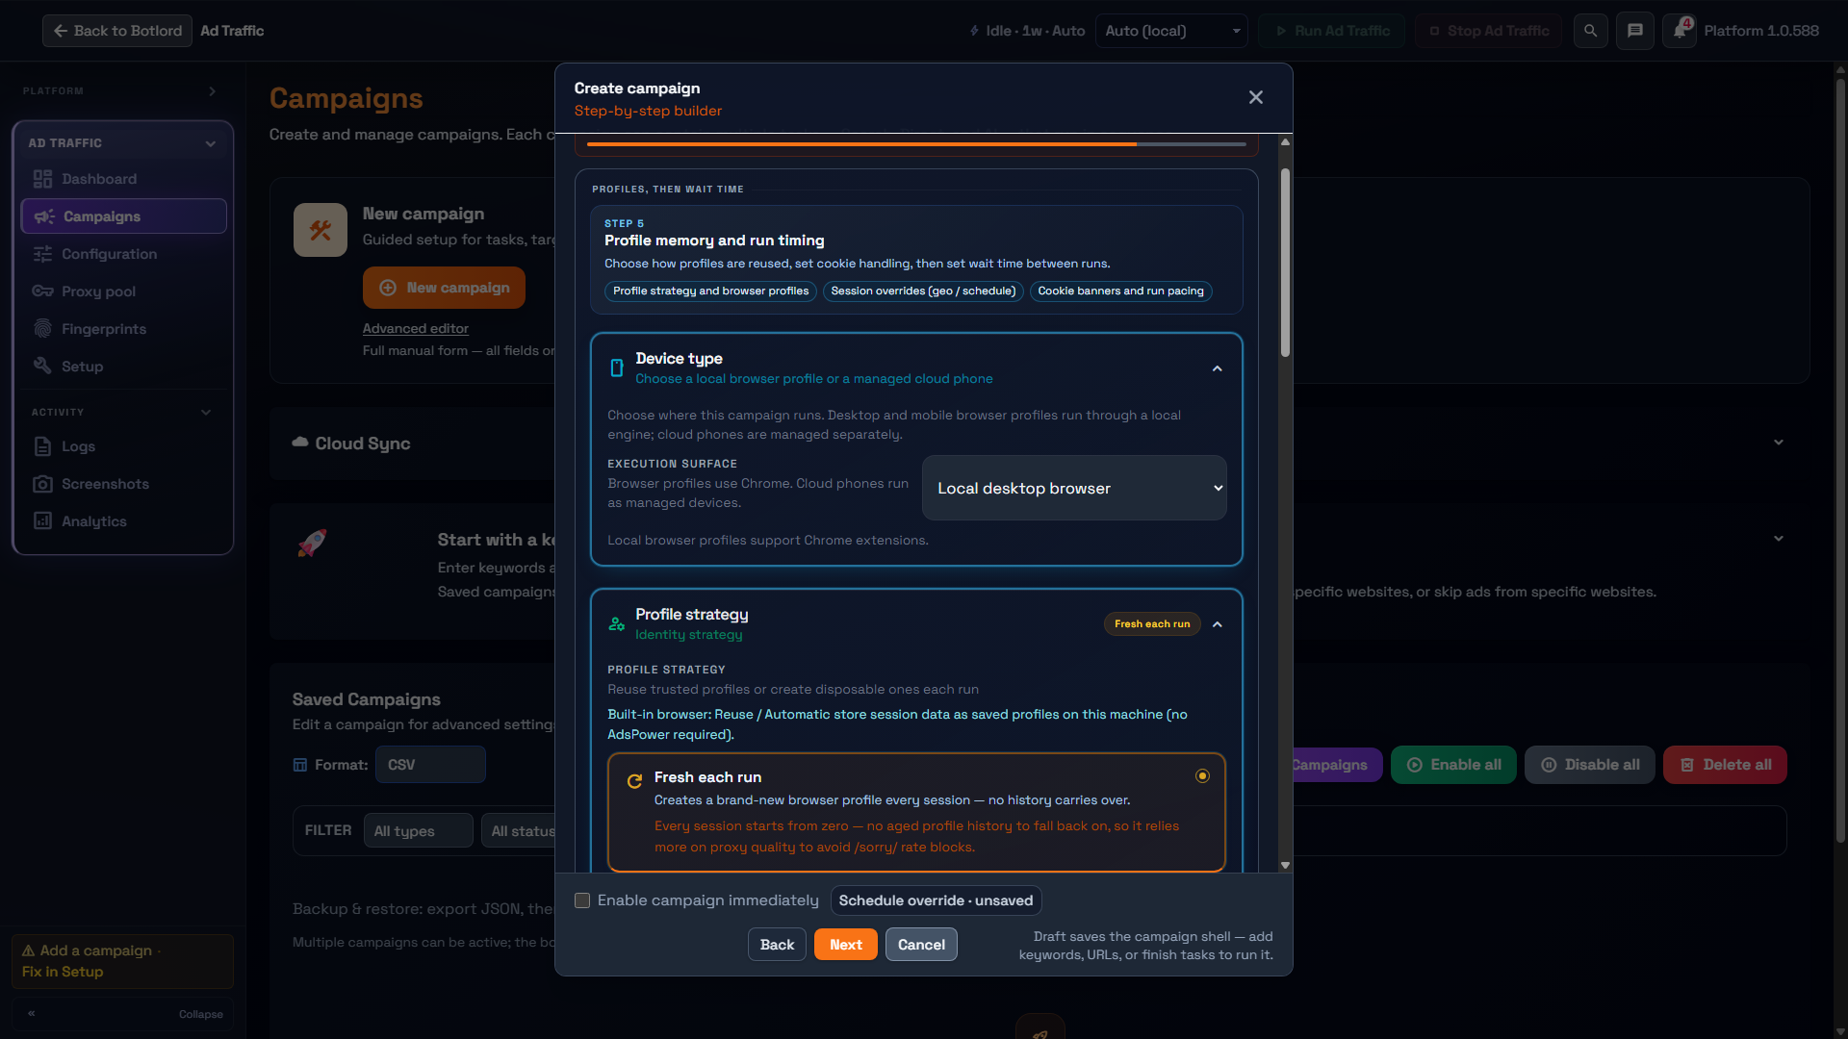This screenshot has height=1039, width=1848.
Task: Open the Campaigns sidebar item
Action: (123, 216)
